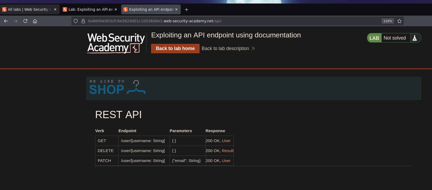Click the endpoint cell in the DELETE row

(x=144, y=151)
